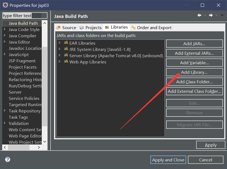Screen dimensions: 227x169
Task: Click Add External Class Folder... button
Action: click(x=194, y=91)
